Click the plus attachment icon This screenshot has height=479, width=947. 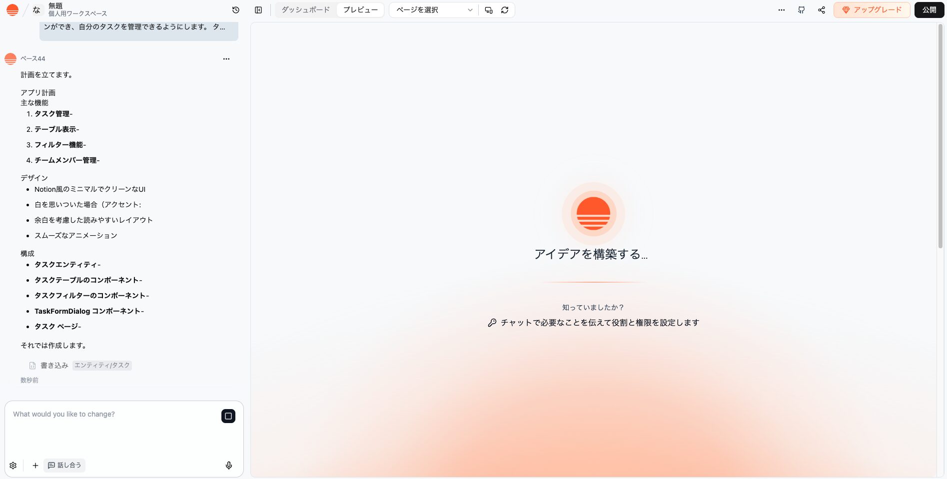pyautogui.click(x=35, y=466)
